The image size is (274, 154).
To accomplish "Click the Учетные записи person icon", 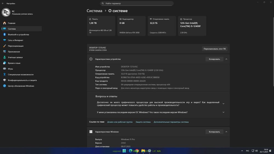I will tap(5, 57).
